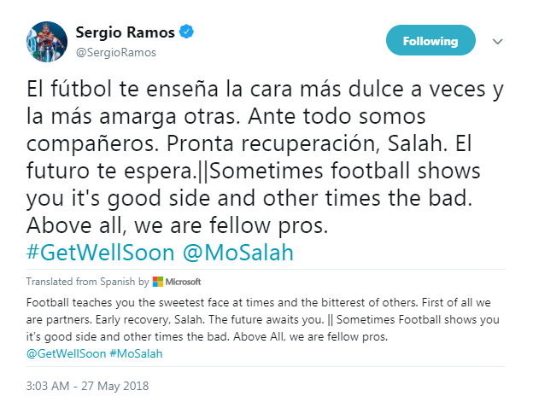Expand the tweet options chevron
533x402 pixels.
498,40
